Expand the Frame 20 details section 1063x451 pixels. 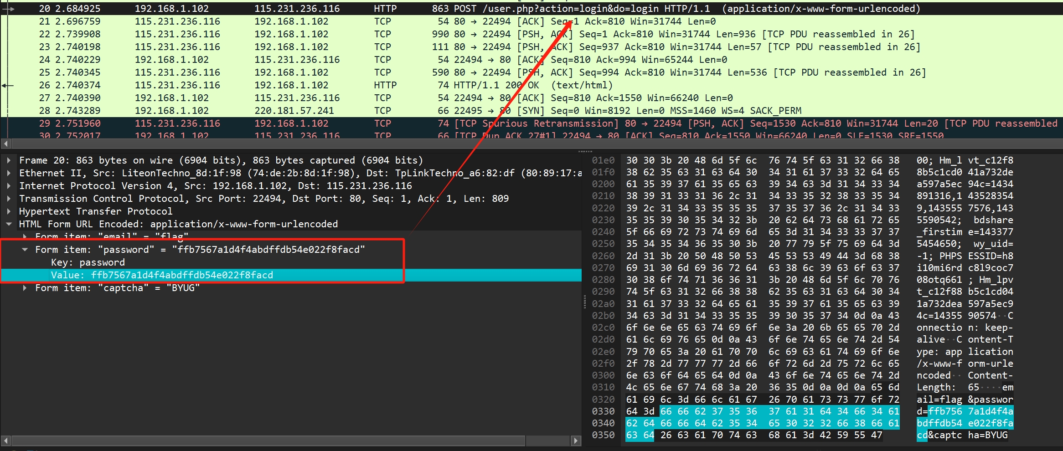[9, 160]
